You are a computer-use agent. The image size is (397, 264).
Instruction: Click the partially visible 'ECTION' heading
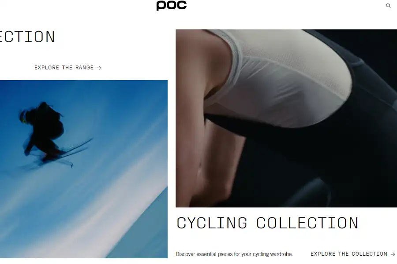click(27, 37)
